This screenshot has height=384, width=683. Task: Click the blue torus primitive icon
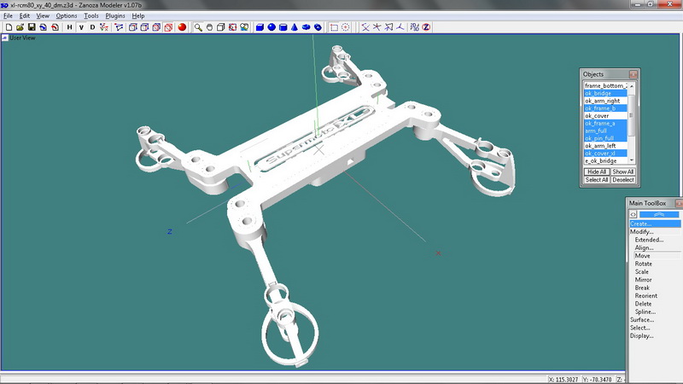318,27
